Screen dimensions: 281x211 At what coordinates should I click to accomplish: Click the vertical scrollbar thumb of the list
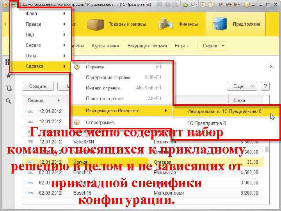point(267,149)
